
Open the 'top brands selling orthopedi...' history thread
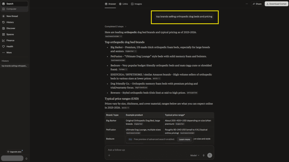click(x=14, y=66)
